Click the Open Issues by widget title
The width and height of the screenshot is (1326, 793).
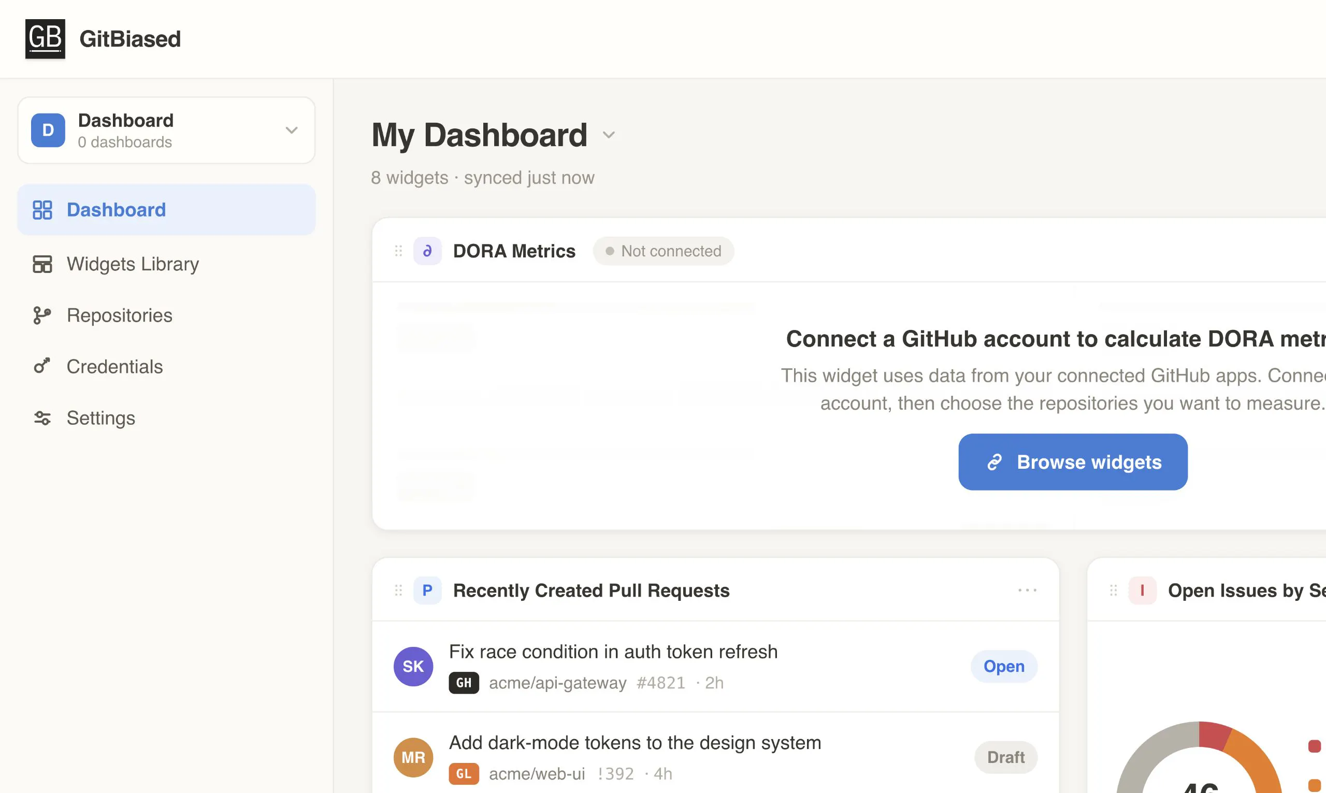[1246, 590]
